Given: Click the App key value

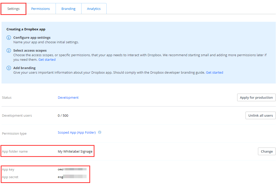Looking at the screenshot, I should [x=72, y=169].
